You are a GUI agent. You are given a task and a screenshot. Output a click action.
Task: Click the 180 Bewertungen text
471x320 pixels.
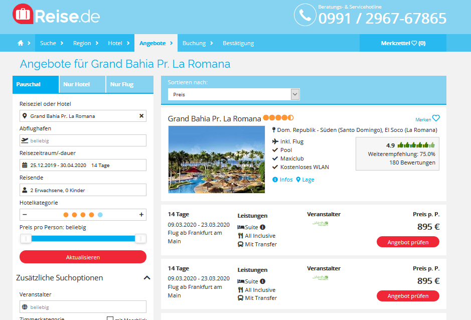coord(412,163)
